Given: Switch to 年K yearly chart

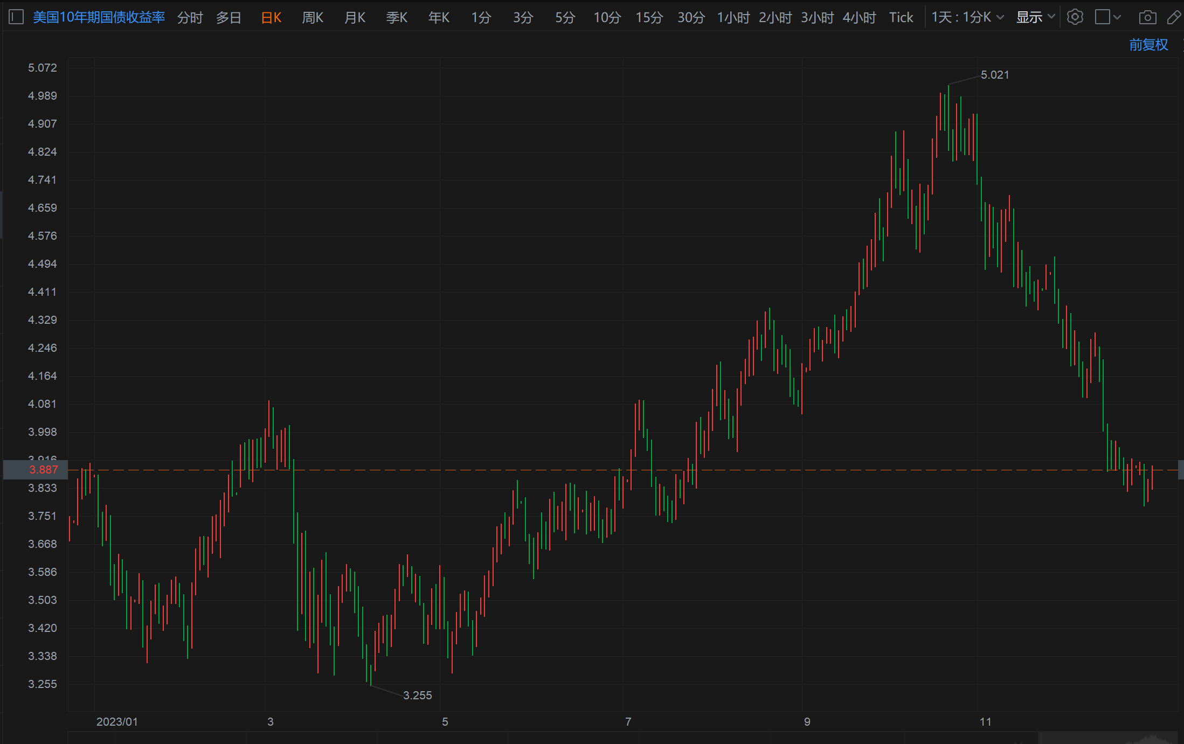Looking at the screenshot, I should (439, 18).
